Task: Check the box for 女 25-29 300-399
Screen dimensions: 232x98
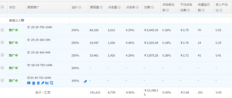Action: click(2, 42)
